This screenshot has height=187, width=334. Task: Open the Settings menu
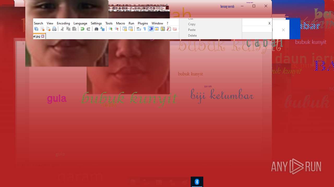point(96,23)
